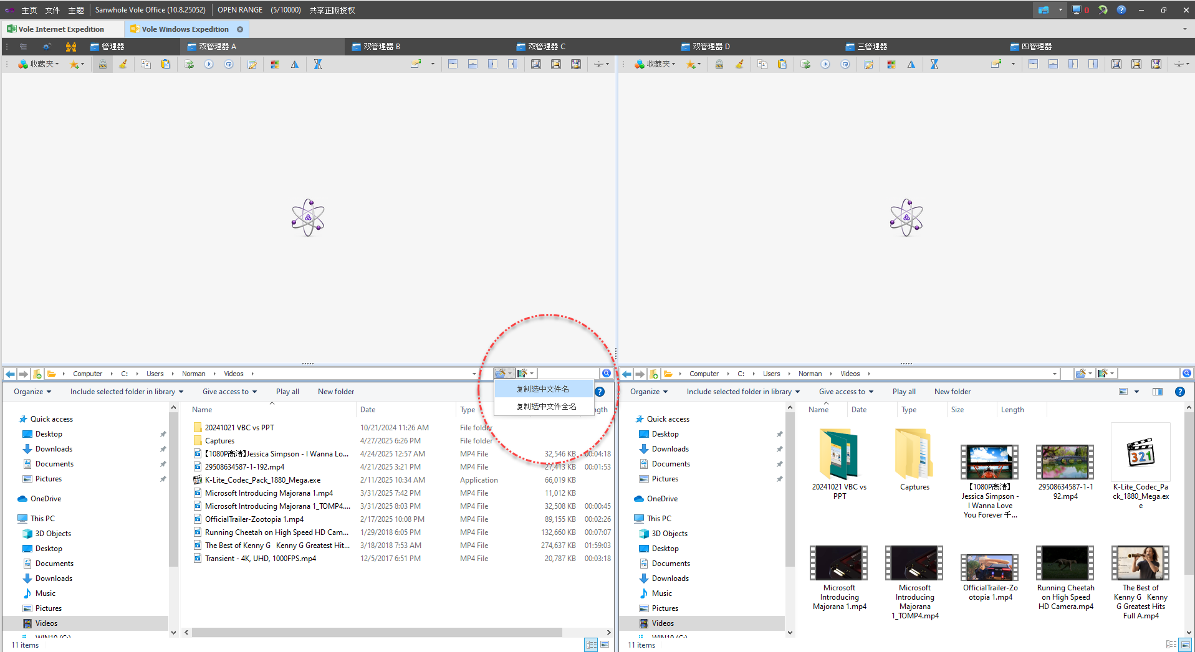Click New folder in the left pane
Viewport: 1195px width, 652px height.
click(x=336, y=392)
